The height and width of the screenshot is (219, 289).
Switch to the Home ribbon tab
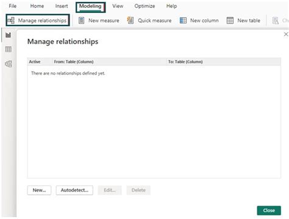coord(37,6)
